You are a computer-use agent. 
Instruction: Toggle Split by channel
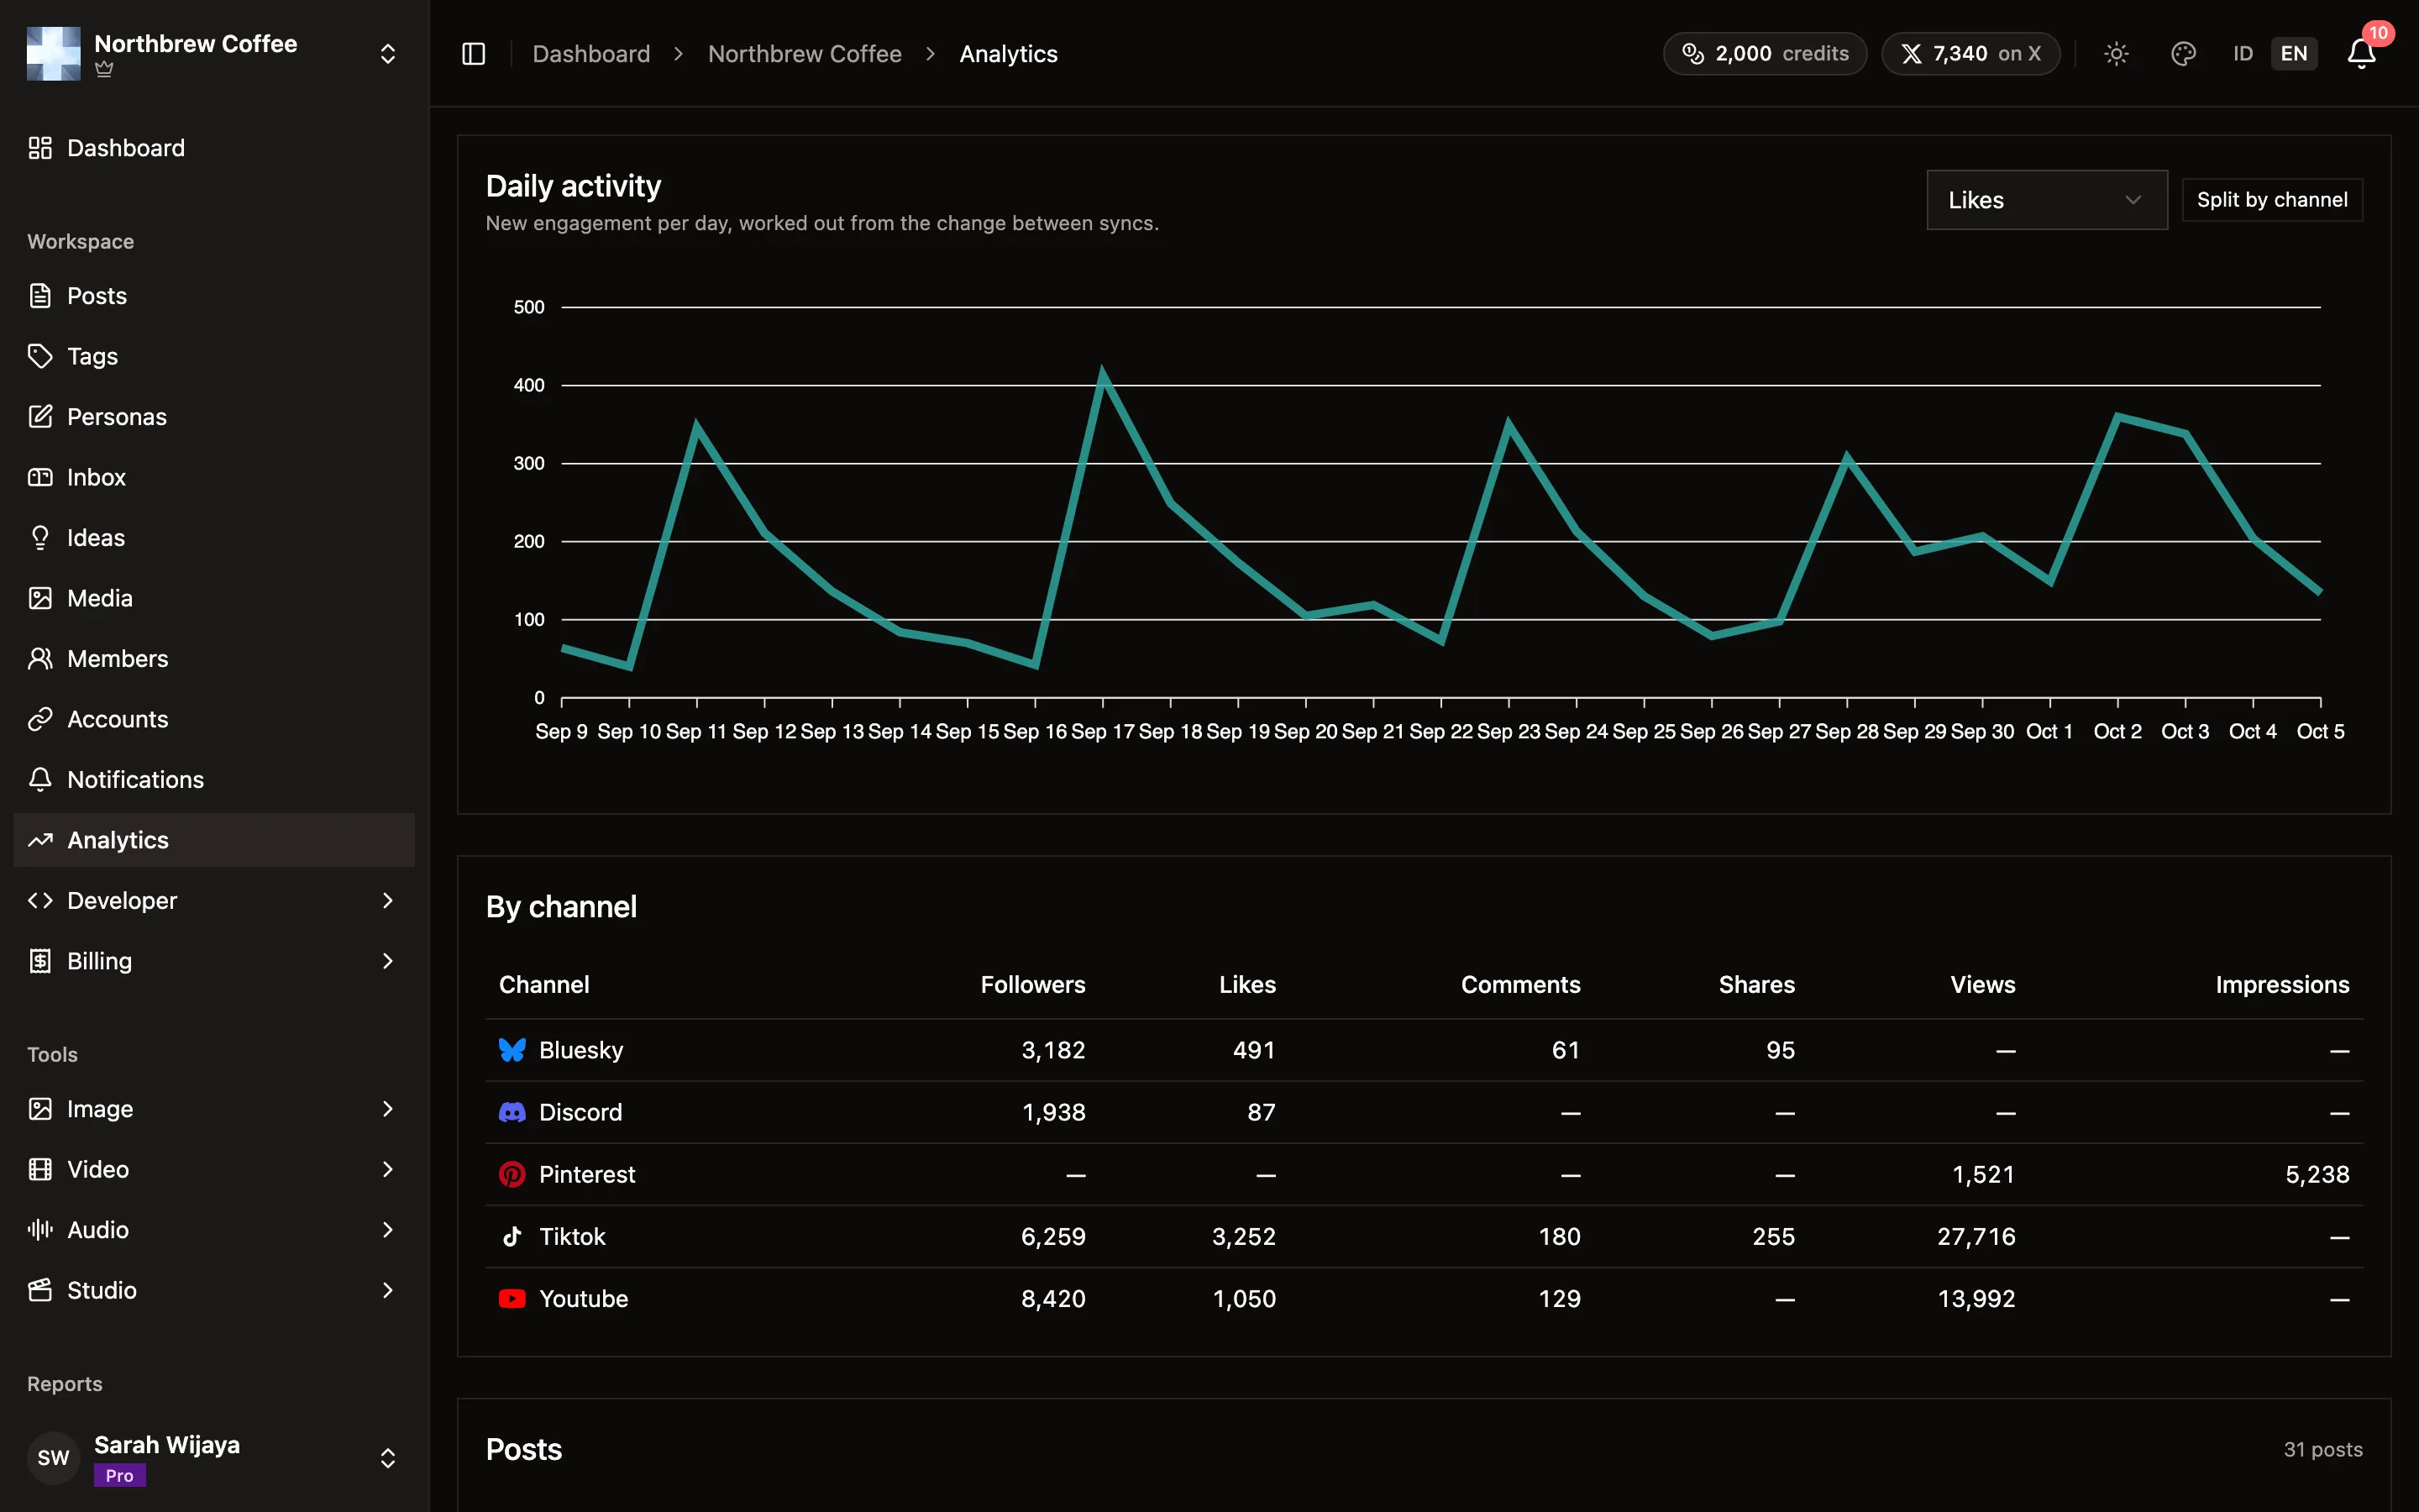pos(2272,200)
